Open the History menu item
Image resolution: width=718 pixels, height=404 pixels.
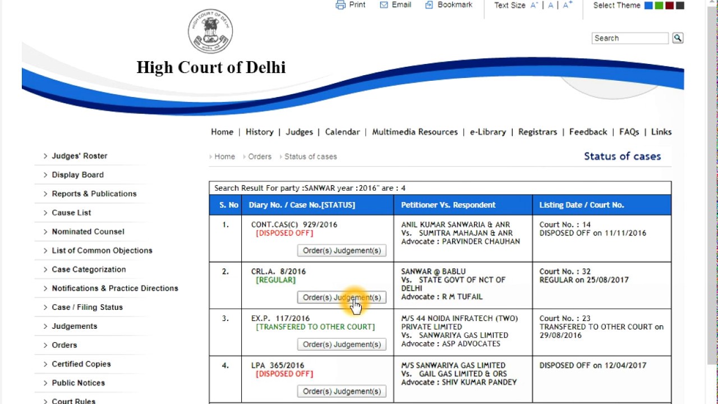(259, 132)
